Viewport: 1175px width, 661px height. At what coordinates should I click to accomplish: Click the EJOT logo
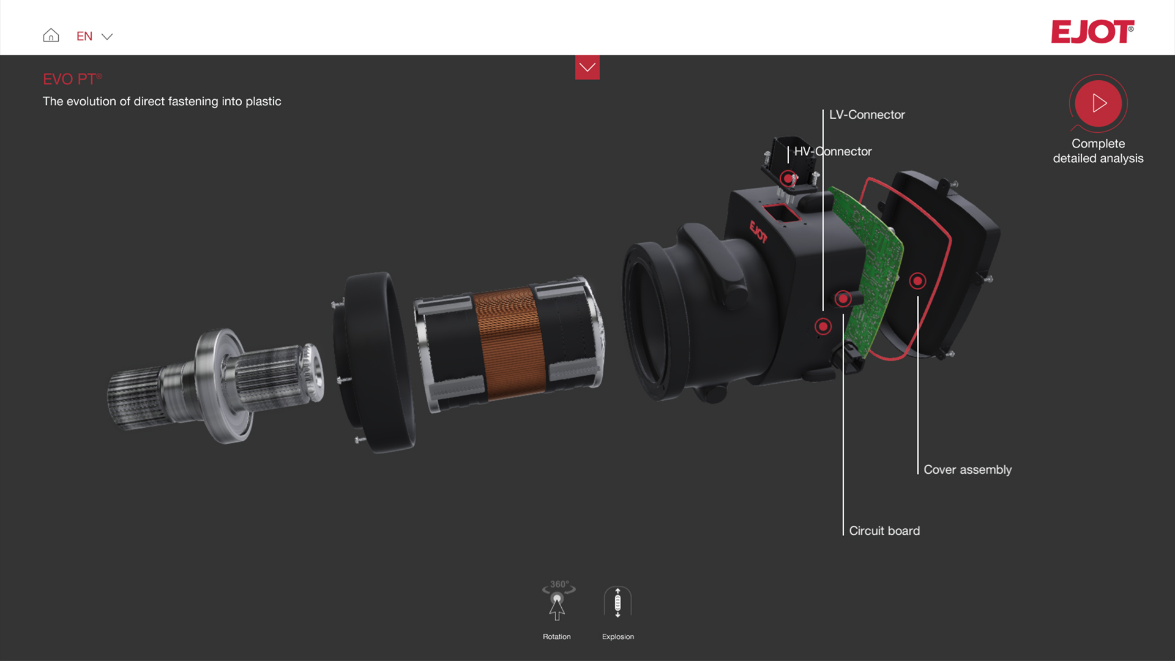point(1092,32)
